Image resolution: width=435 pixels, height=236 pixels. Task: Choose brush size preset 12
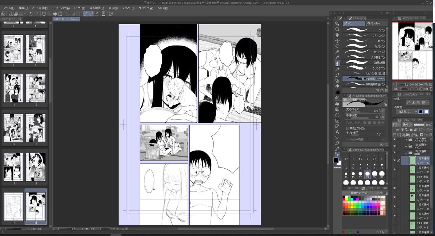346,175
